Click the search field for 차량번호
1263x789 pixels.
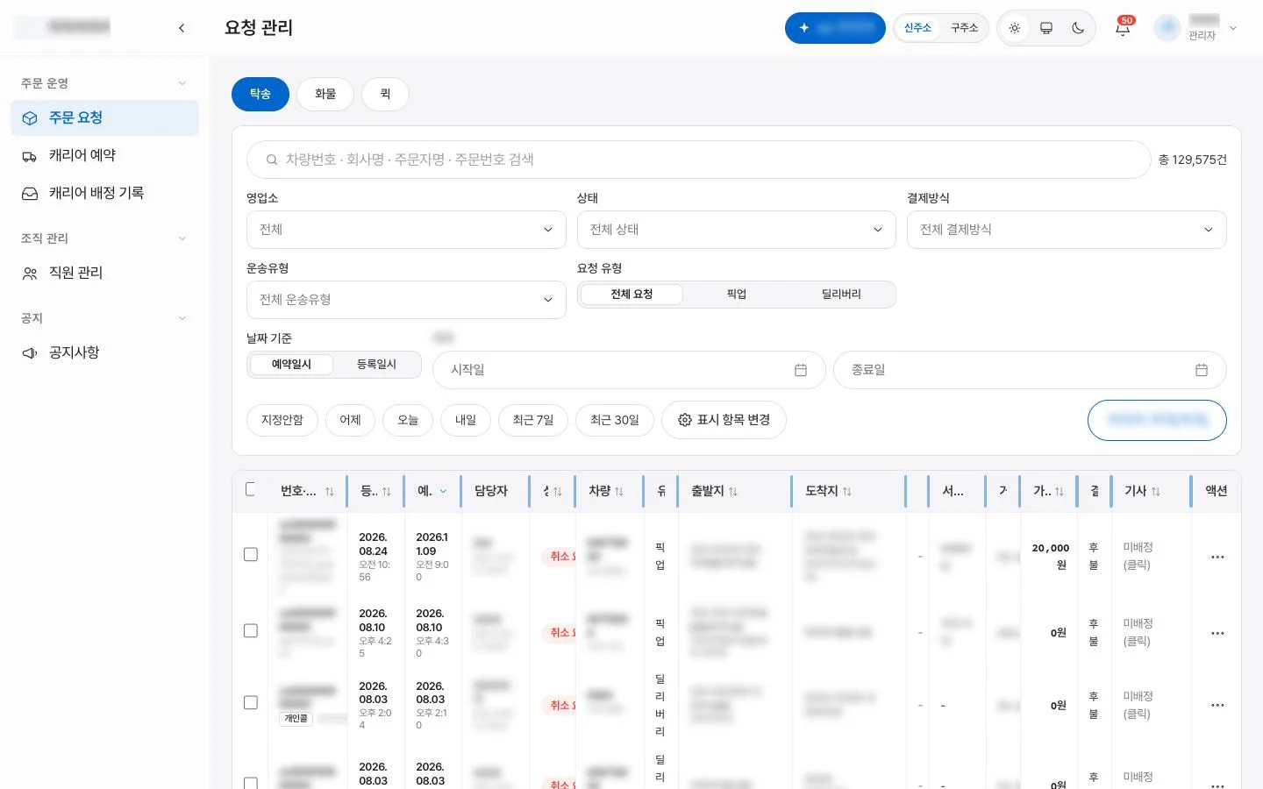[x=699, y=160]
